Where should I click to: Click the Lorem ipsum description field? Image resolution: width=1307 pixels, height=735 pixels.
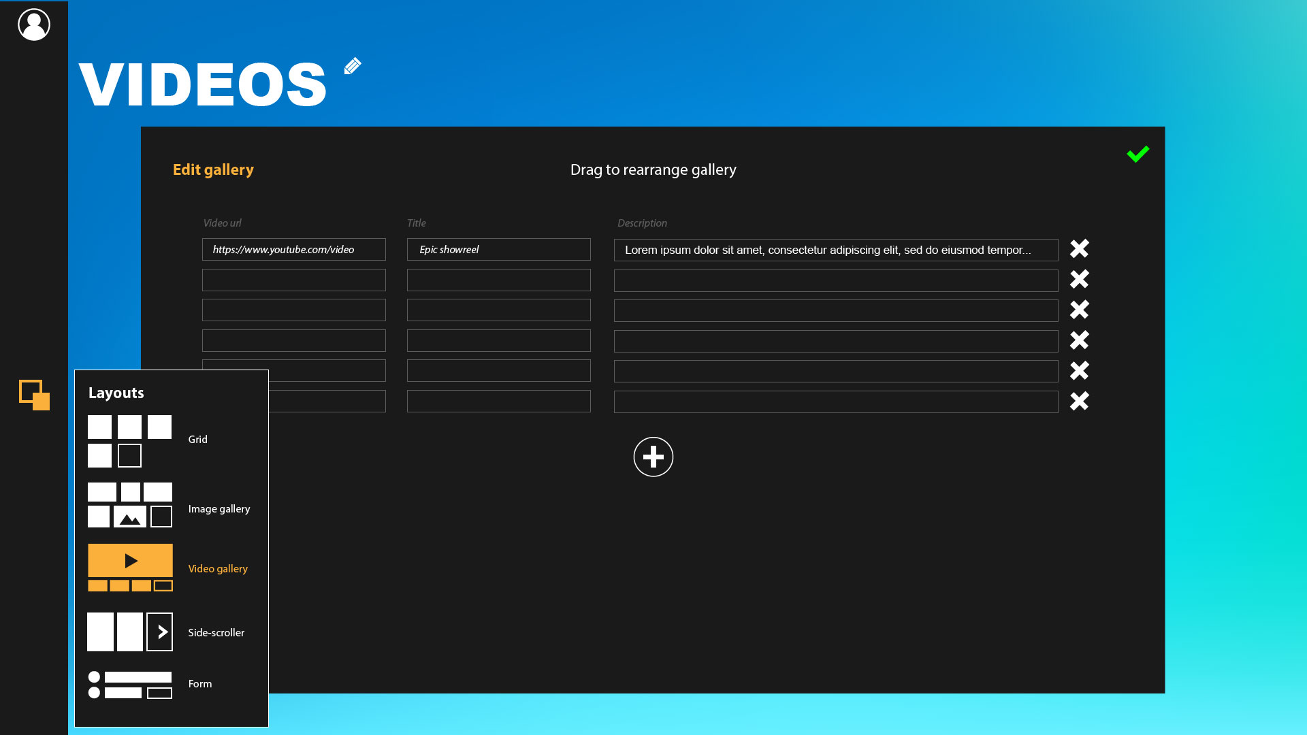tap(836, 250)
